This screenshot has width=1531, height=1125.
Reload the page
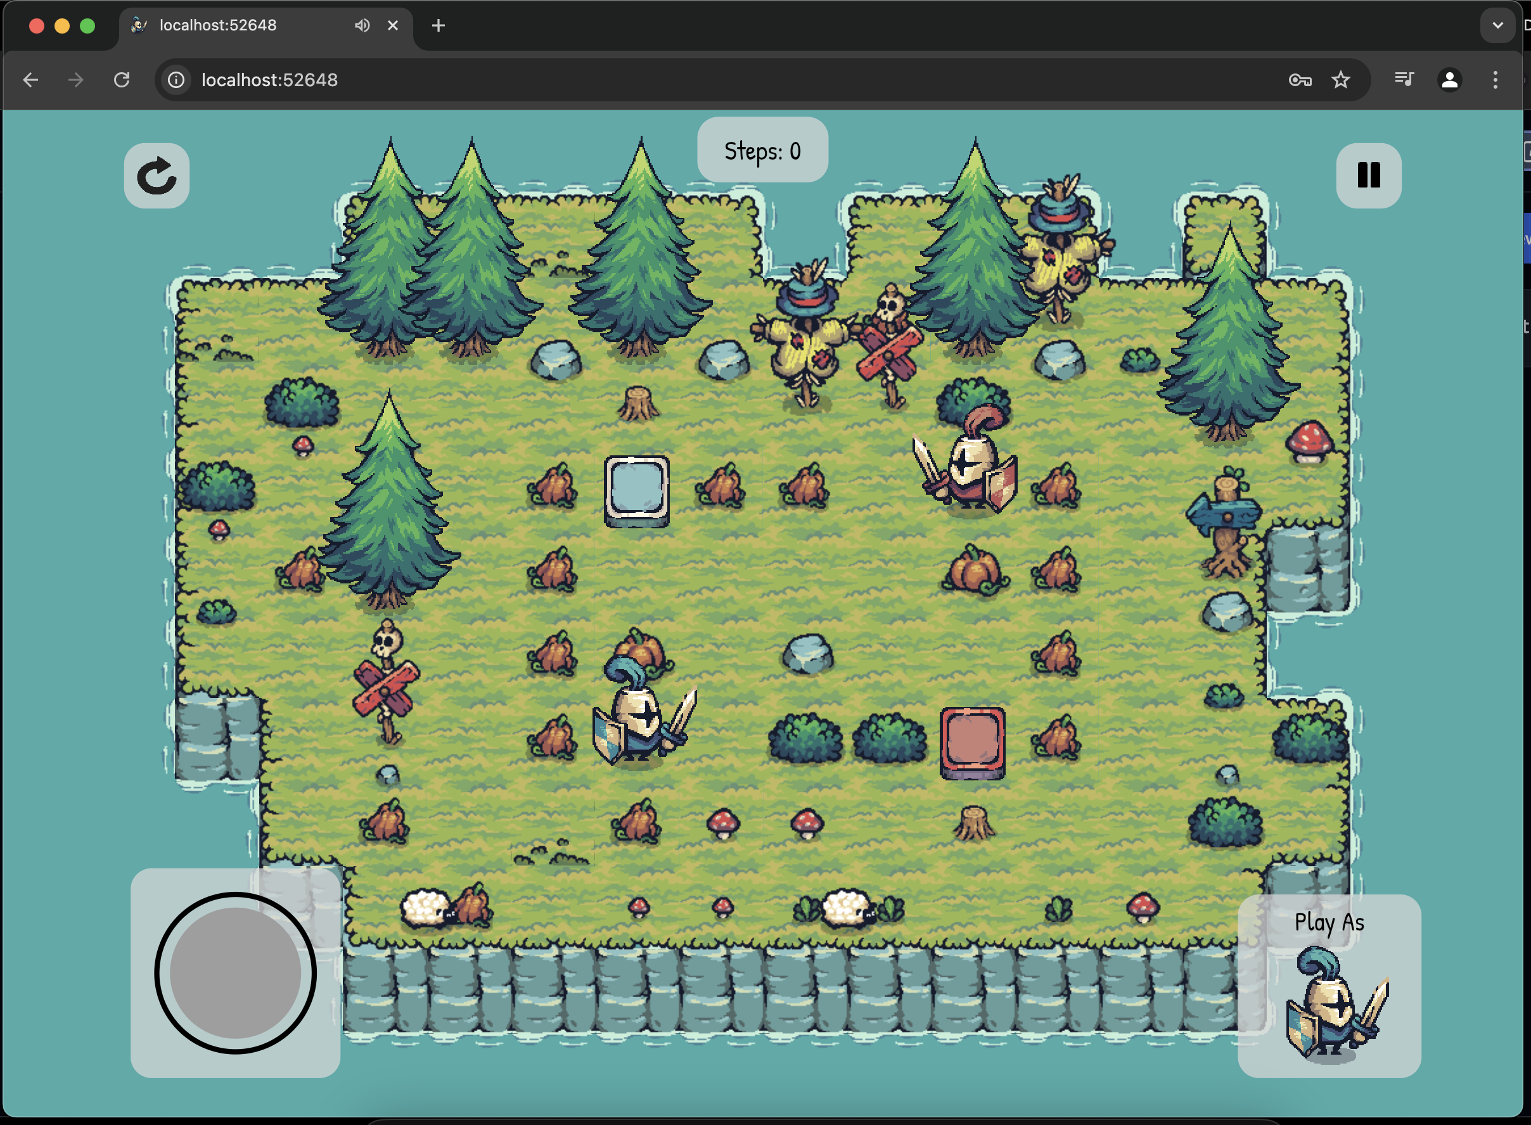coord(122,80)
